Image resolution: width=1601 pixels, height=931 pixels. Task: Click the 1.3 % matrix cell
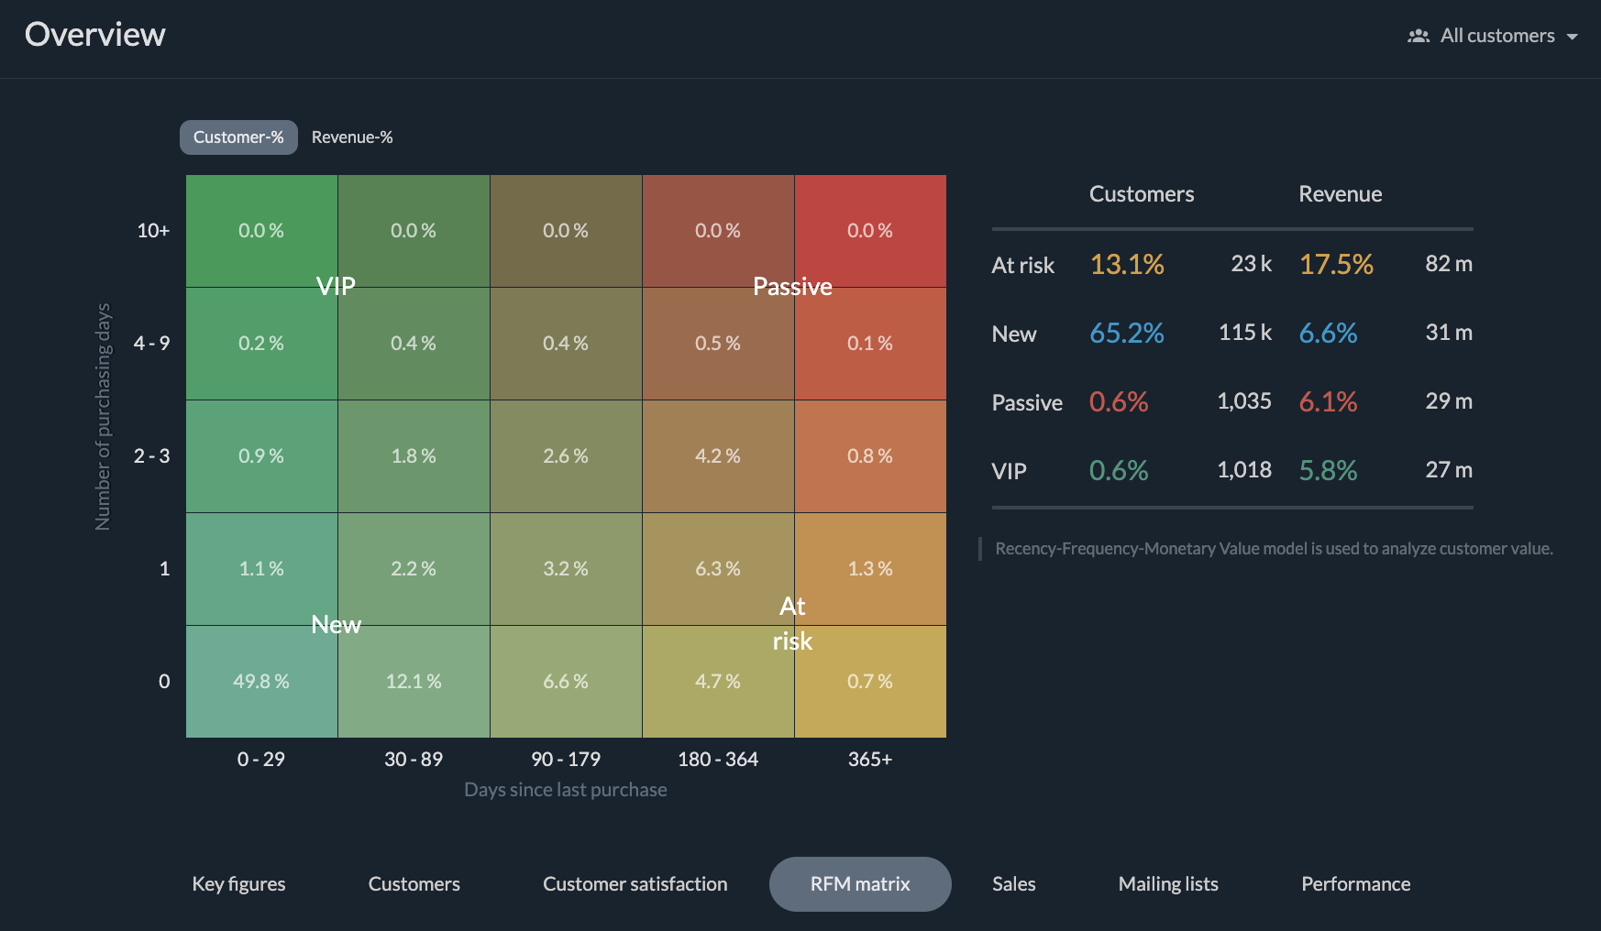click(870, 569)
